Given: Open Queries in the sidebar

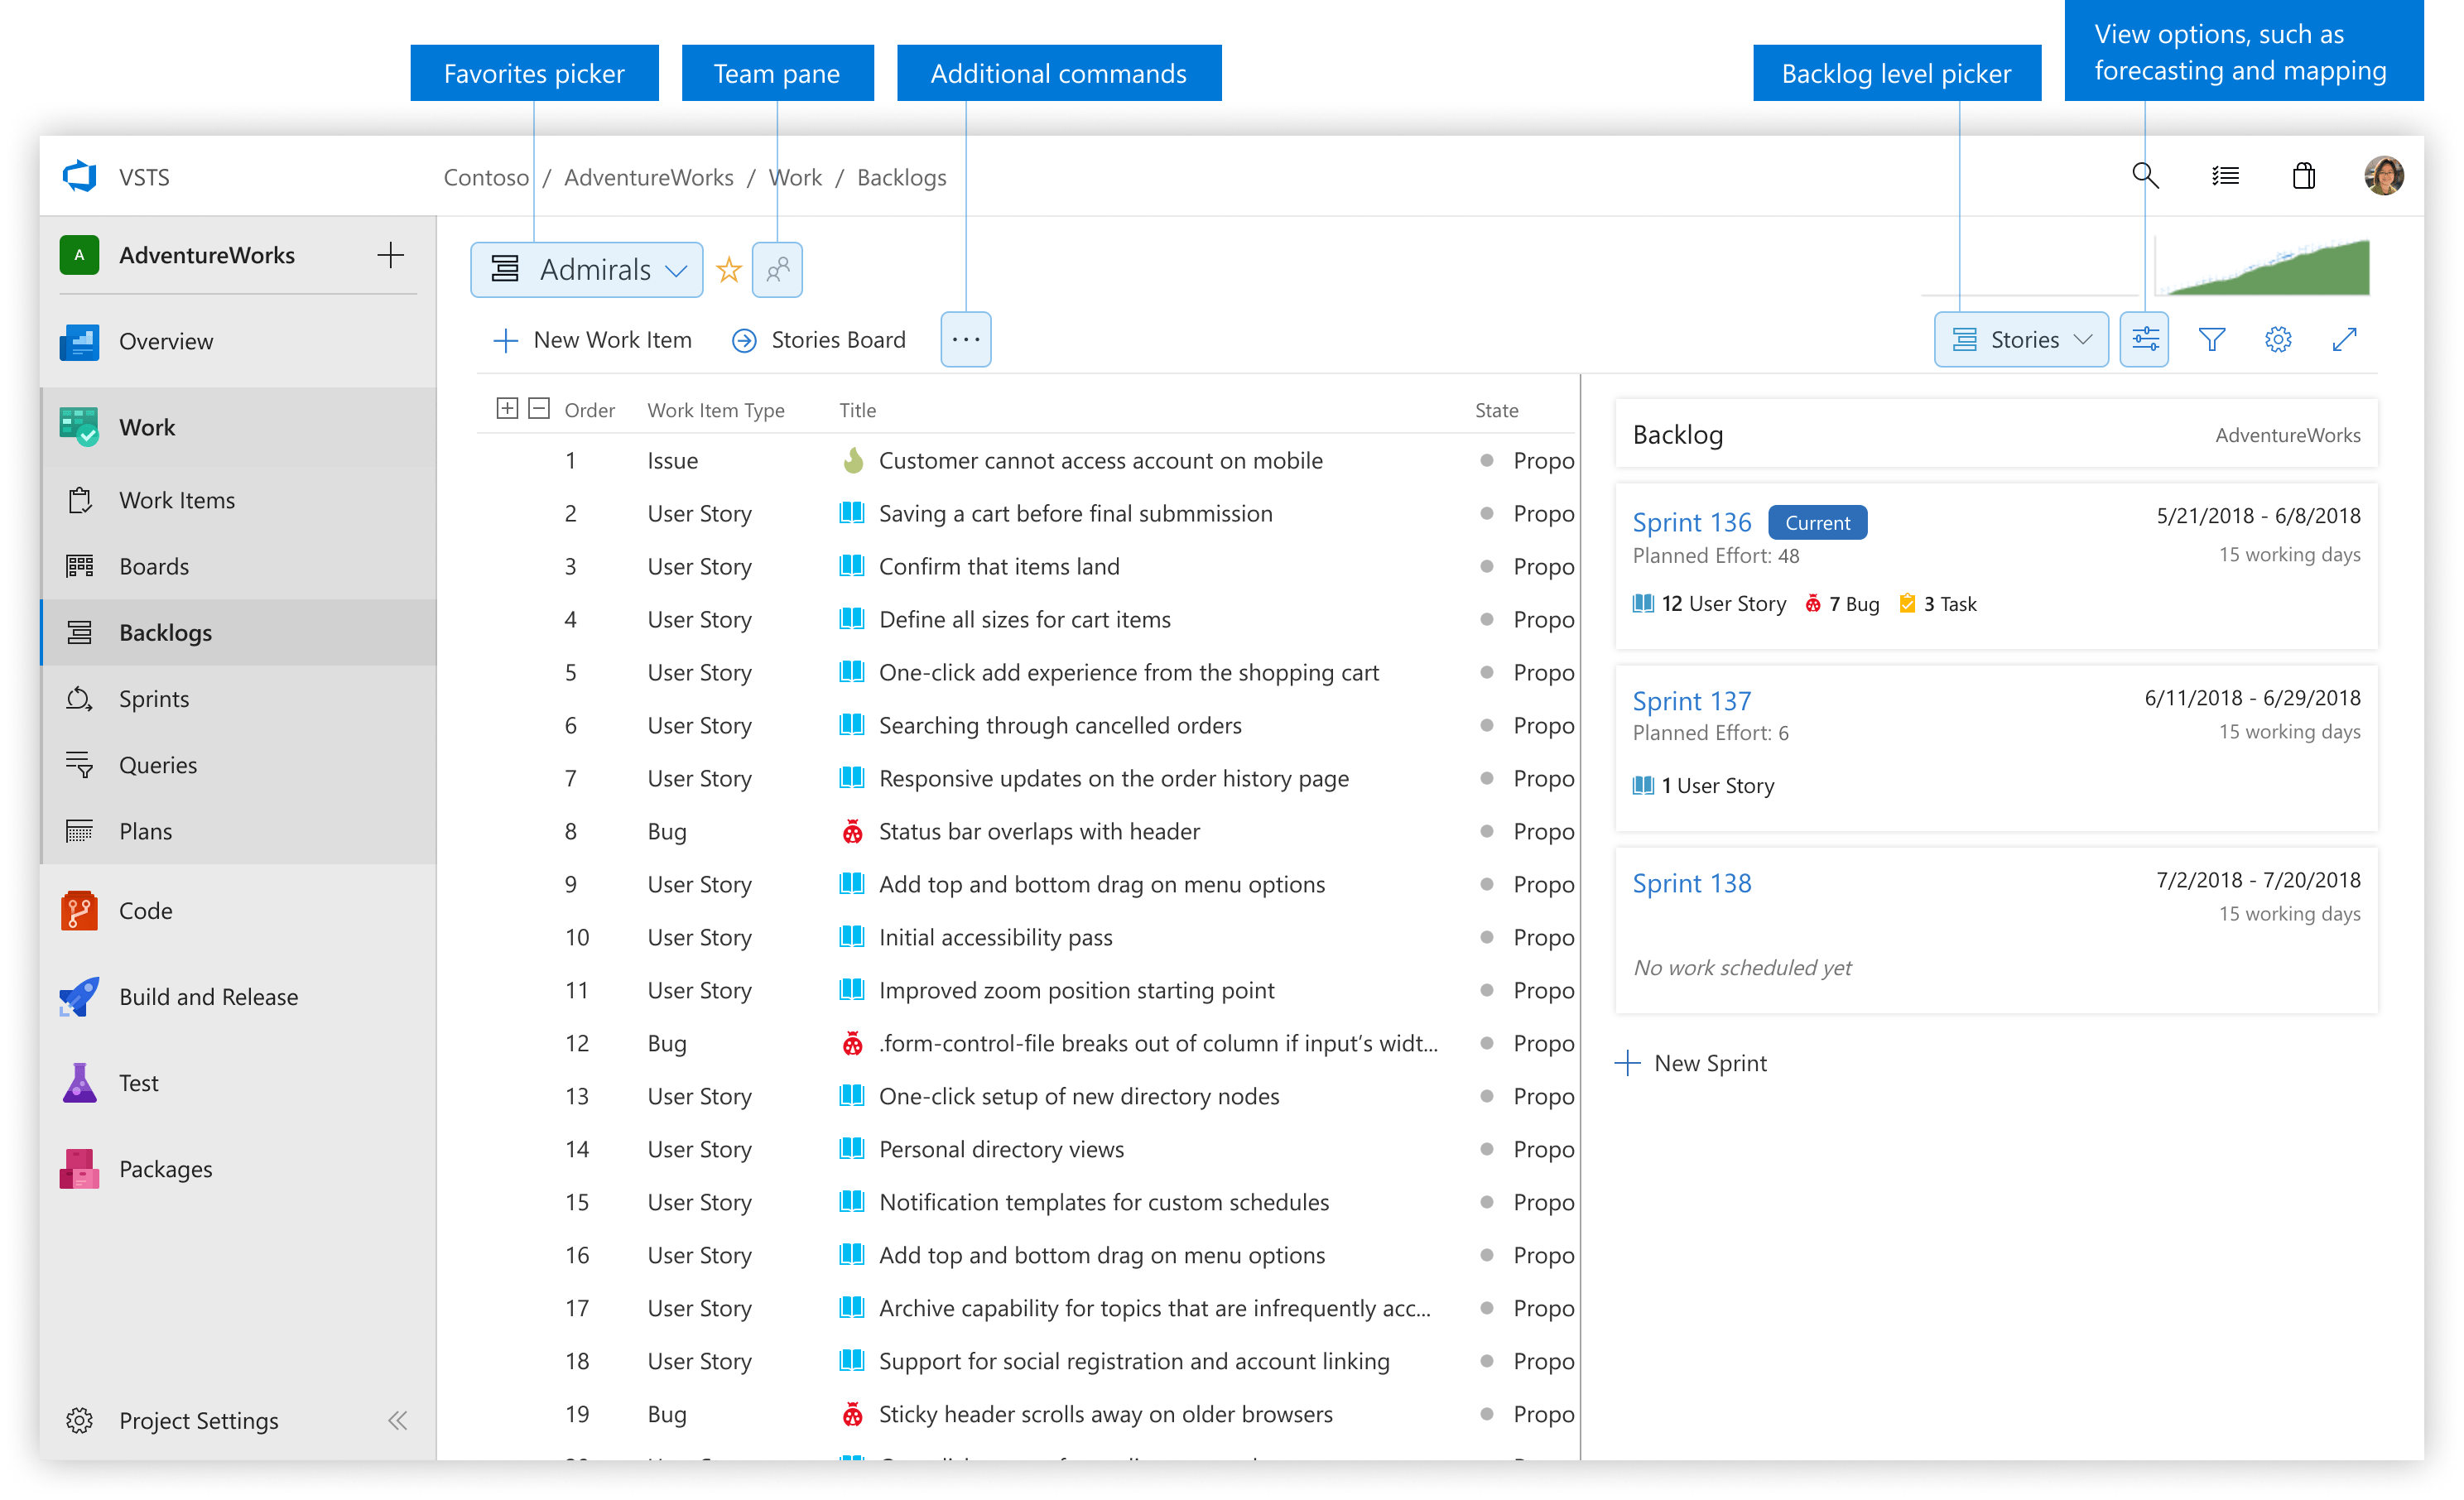Looking at the screenshot, I should pos(158,765).
